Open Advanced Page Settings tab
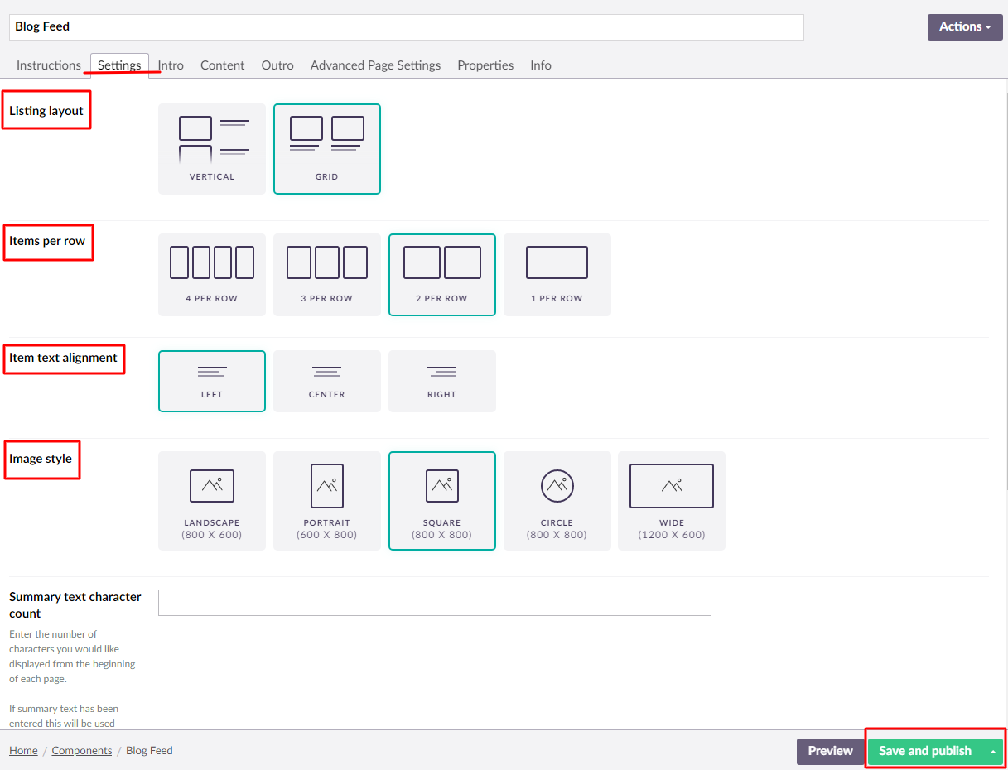1008x770 pixels. coord(376,65)
